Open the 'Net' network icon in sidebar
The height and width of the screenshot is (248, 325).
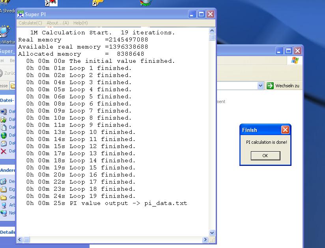point(4,213)
